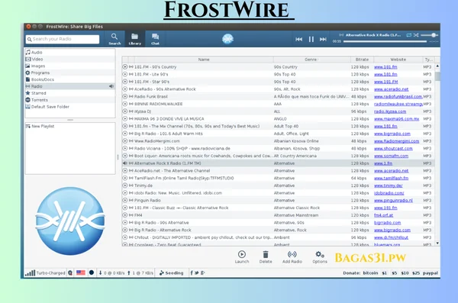
Task: Select Alternative Rock X Radio row
Action: coord(278,163)
